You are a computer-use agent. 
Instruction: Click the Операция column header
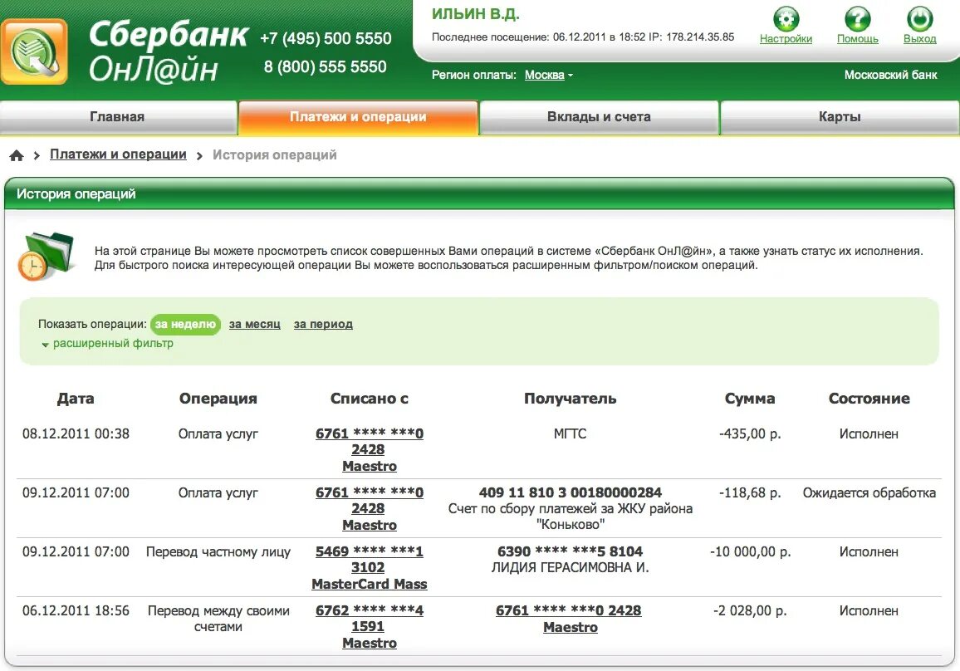coord(218,399)
